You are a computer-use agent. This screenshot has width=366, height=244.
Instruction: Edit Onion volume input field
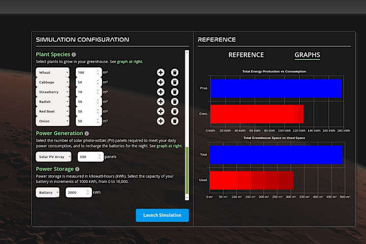click(x=88, y=121)
